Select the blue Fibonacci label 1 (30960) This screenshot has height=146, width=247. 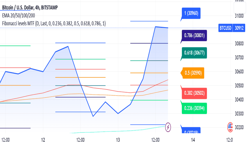coord(191,13)
